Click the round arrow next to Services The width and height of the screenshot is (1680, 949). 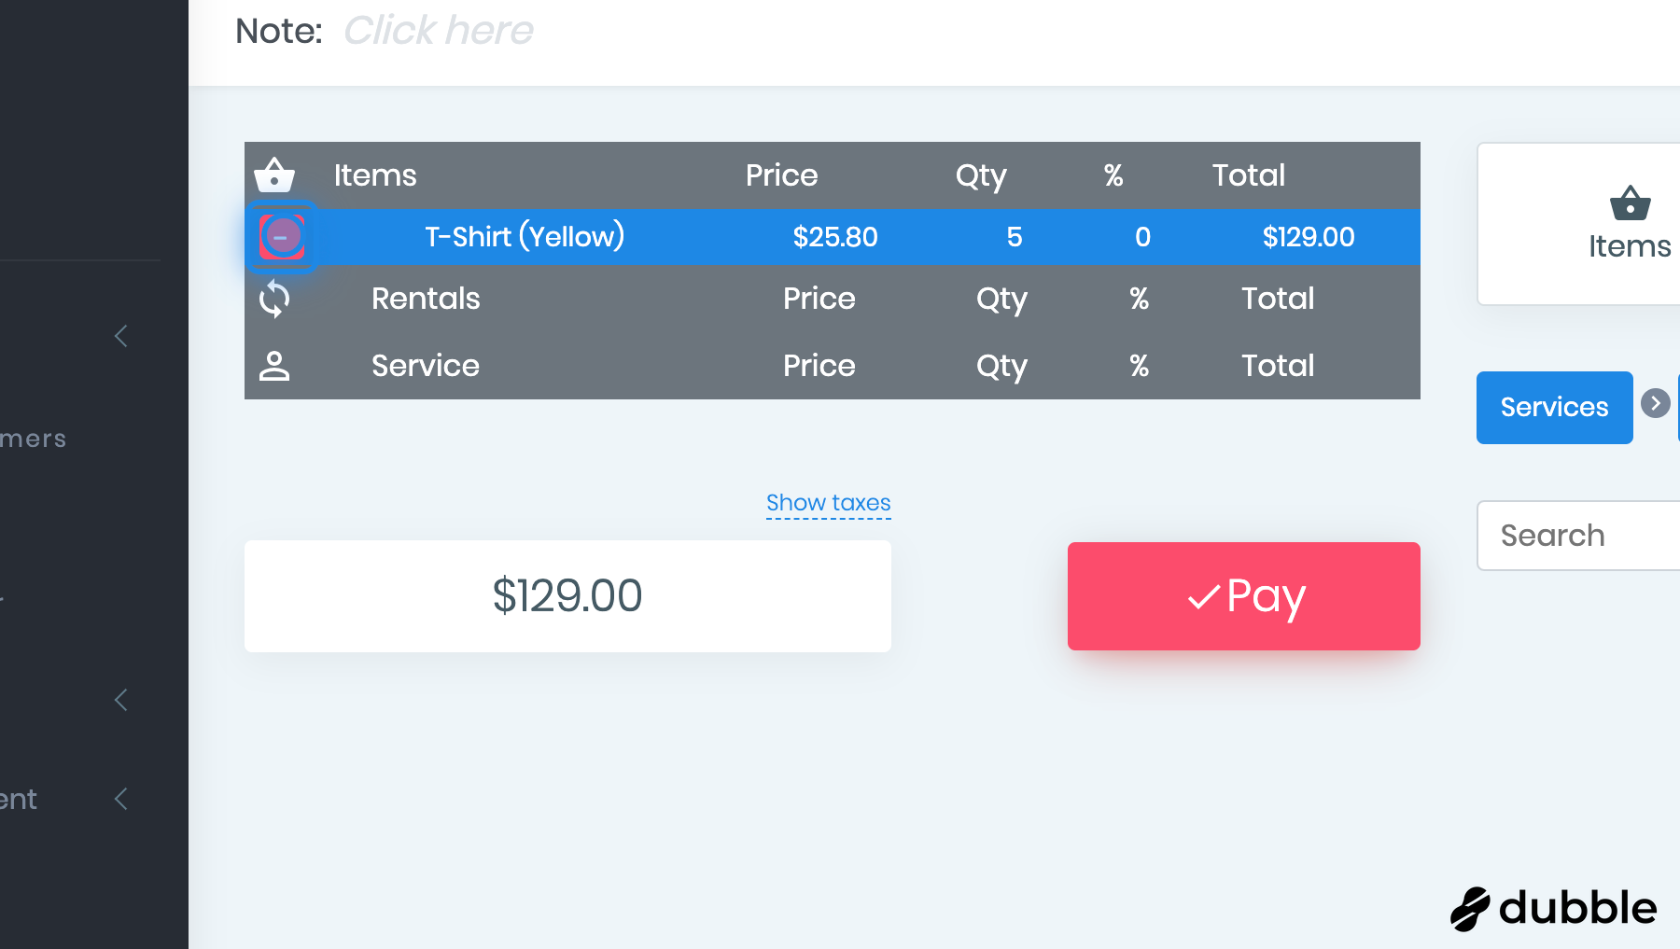[x=1655, y=403]
